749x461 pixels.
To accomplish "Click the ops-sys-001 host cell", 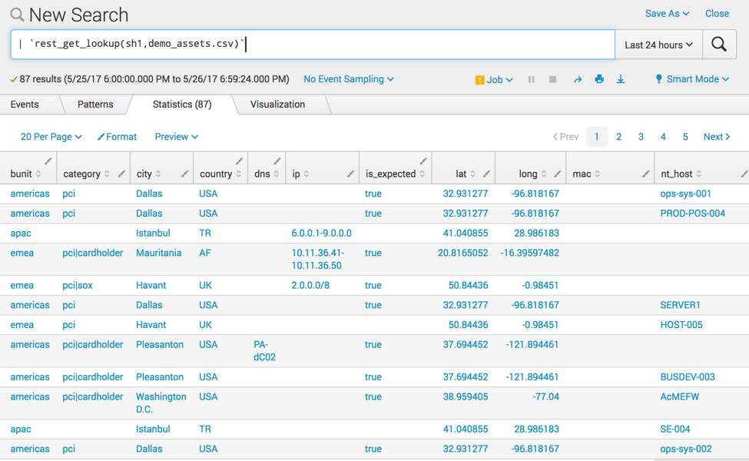I will tap(685, 194).
